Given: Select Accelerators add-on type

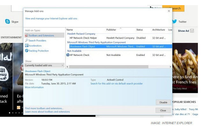Looking at the screenshot, I should [x=35, y=46].
